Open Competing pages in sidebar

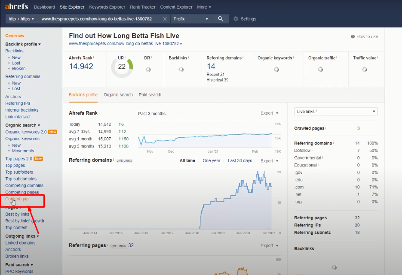22,192
